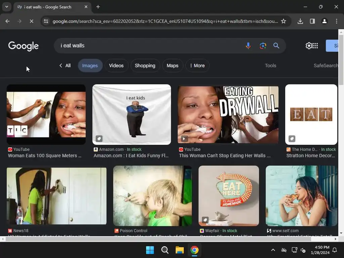344x258 pixels.
Task: Open 'Amazon.com : I Eat Kids Funny Fl...' link
Action: pyautogui.click(x=131, y=156)
